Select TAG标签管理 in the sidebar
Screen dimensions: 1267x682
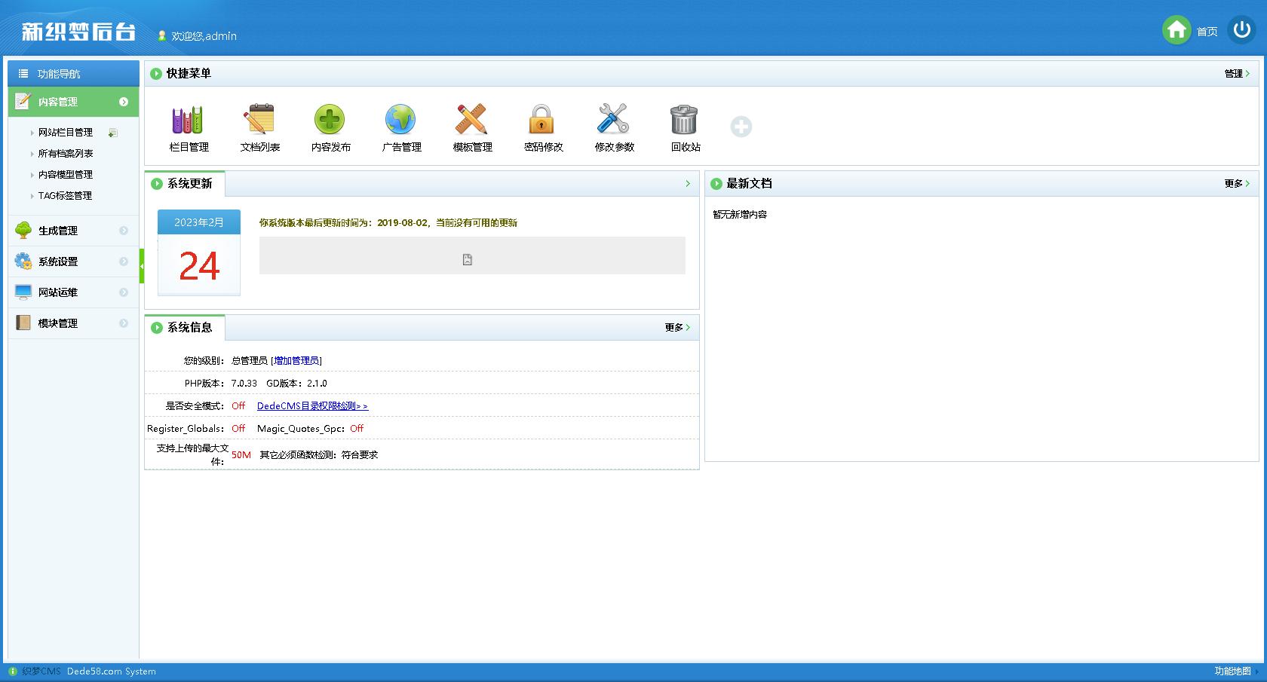point(65,196)
